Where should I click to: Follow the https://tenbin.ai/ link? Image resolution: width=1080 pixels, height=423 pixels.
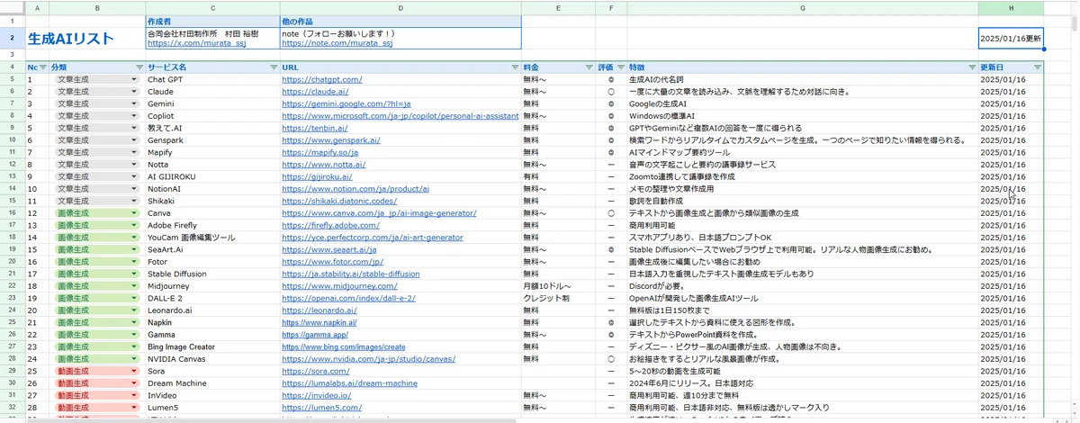tap(314, 128)
